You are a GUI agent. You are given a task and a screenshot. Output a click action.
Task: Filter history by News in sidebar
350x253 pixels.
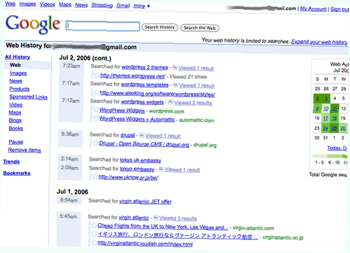coord(16,81)
